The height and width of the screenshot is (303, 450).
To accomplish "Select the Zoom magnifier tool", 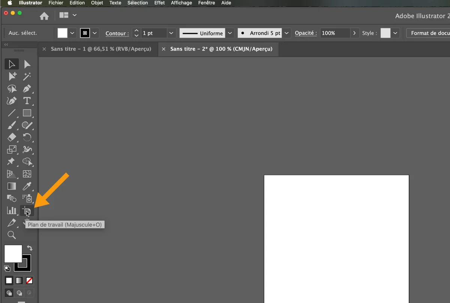I will [12, 235].
